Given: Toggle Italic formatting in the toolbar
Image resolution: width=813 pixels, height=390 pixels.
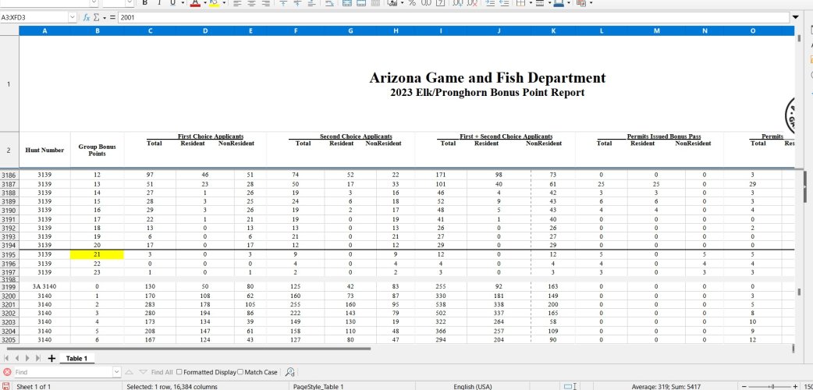Looking at the screenshot, I should (x=159, y=2).
